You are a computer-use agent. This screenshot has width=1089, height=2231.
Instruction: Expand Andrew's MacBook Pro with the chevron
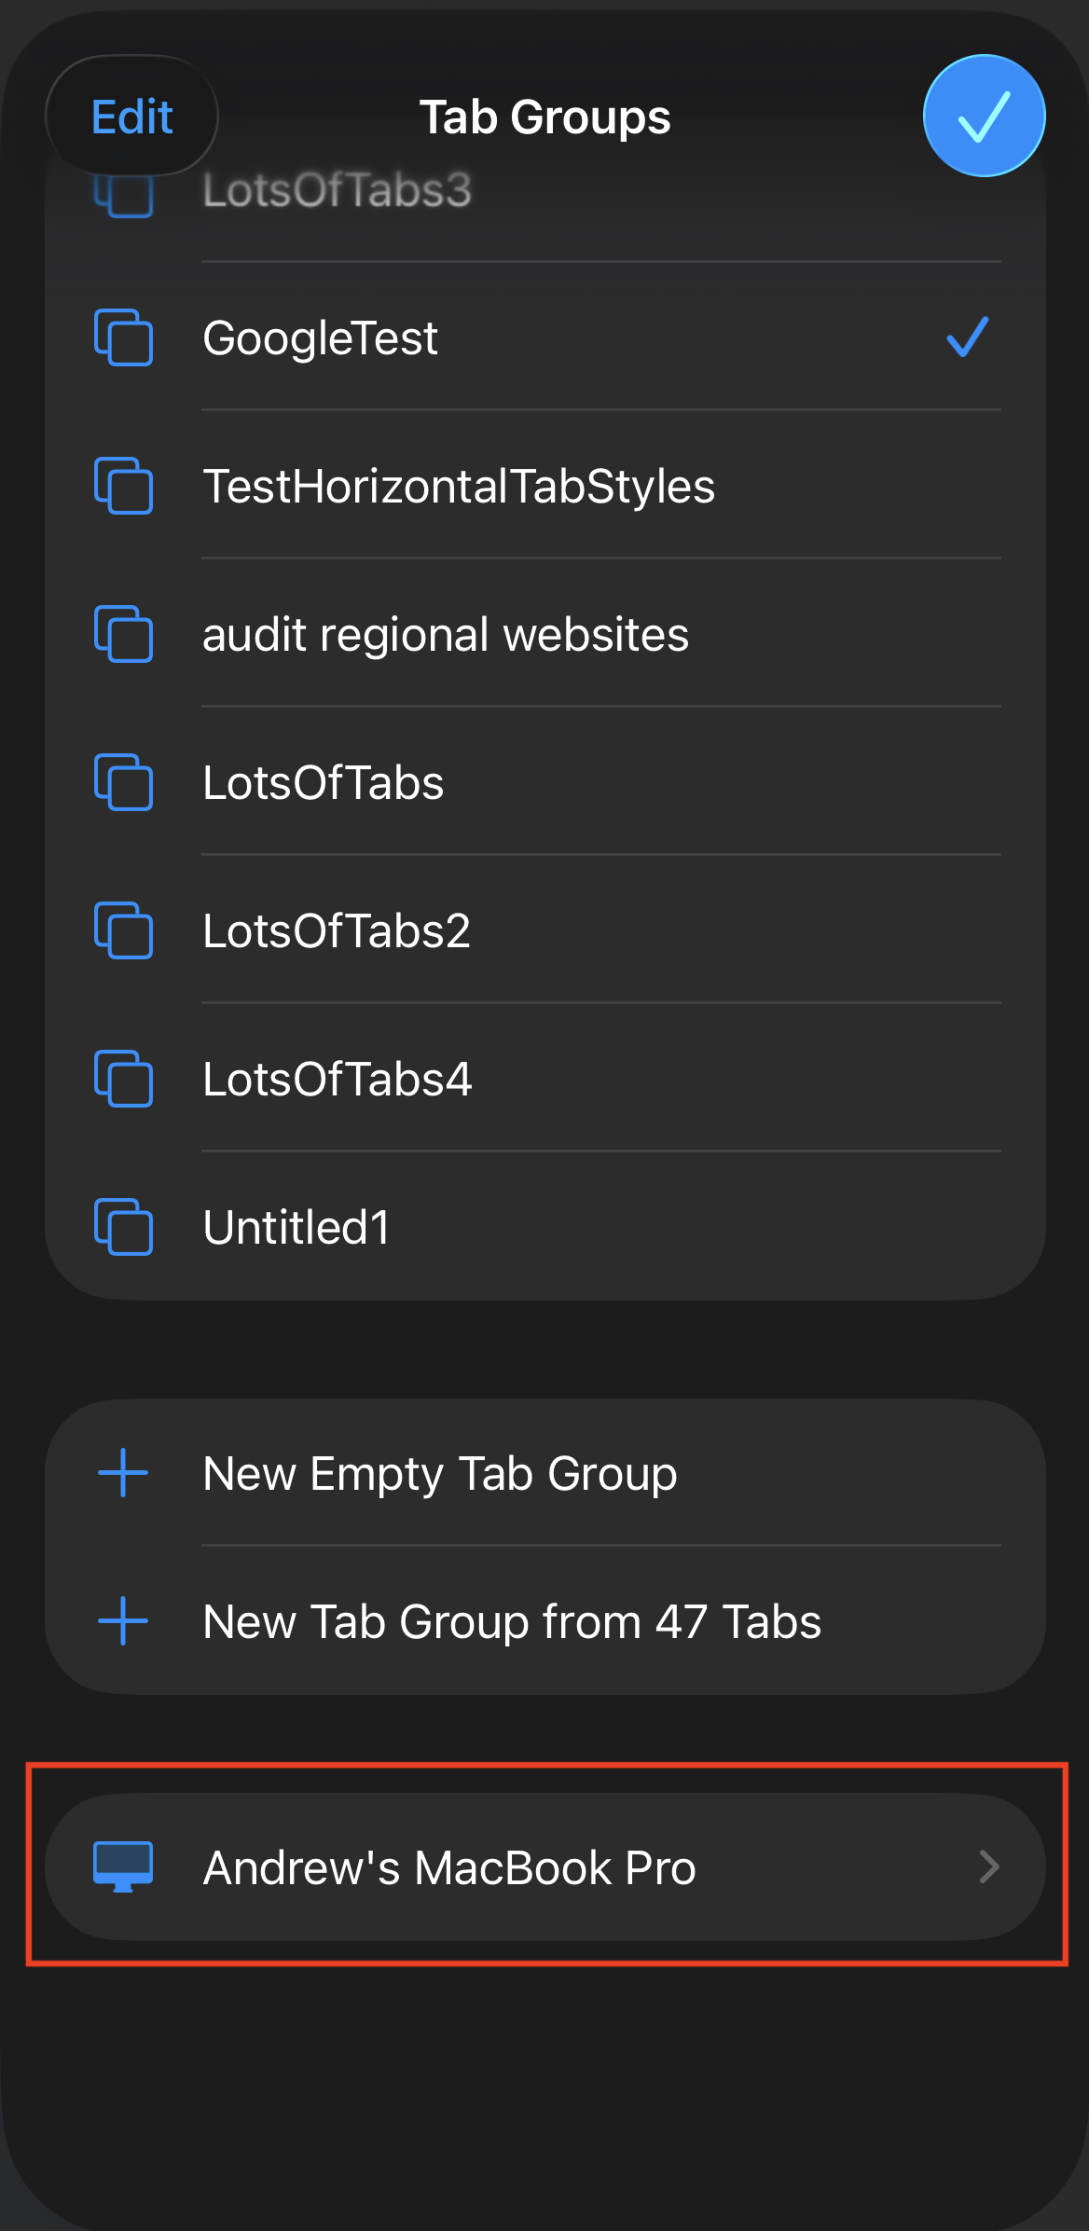click(x=989, y=1866)
